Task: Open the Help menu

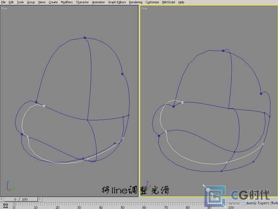Action: click(181, 2)
